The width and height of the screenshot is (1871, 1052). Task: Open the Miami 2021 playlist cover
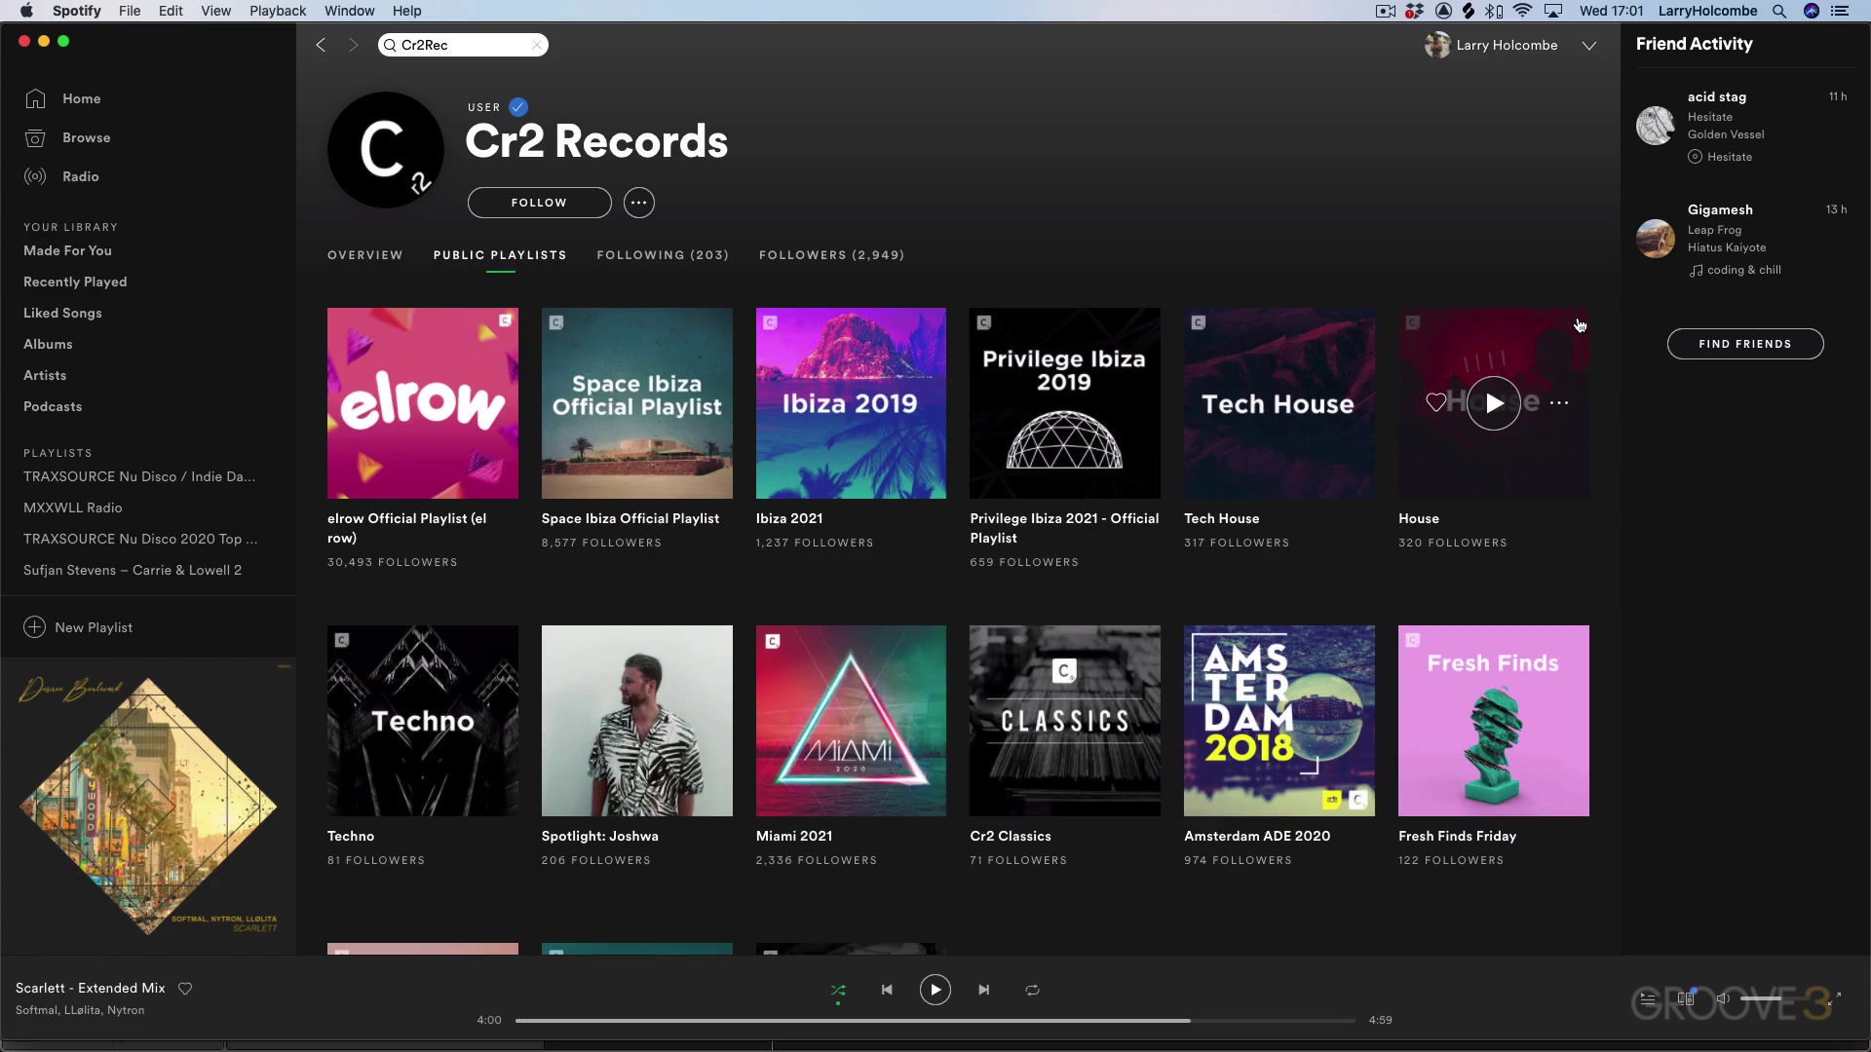coord(851,721)
